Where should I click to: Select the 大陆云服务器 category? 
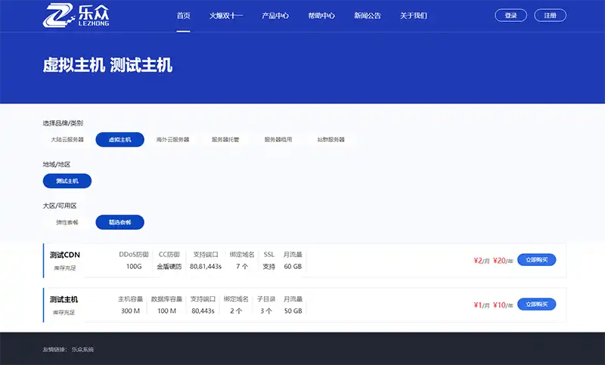pyautogui.click(x=67, y=140)
